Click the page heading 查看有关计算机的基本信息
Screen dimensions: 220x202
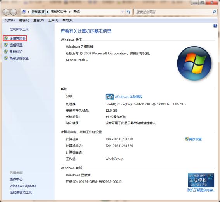point(86,31)
